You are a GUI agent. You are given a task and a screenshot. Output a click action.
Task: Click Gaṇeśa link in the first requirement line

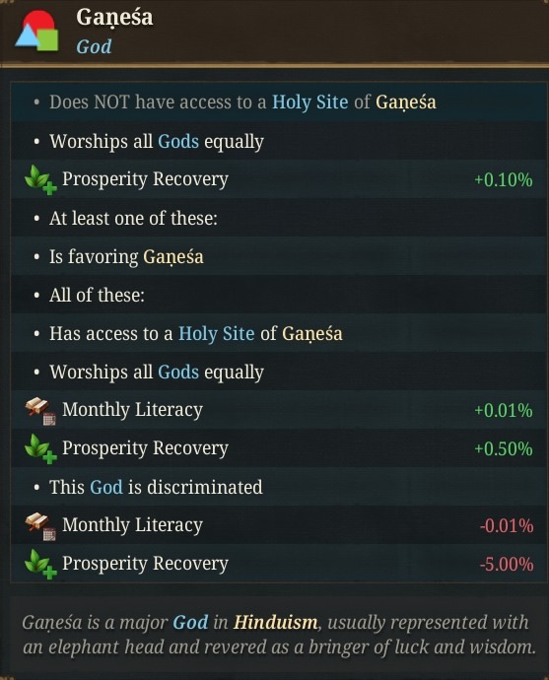405,103
